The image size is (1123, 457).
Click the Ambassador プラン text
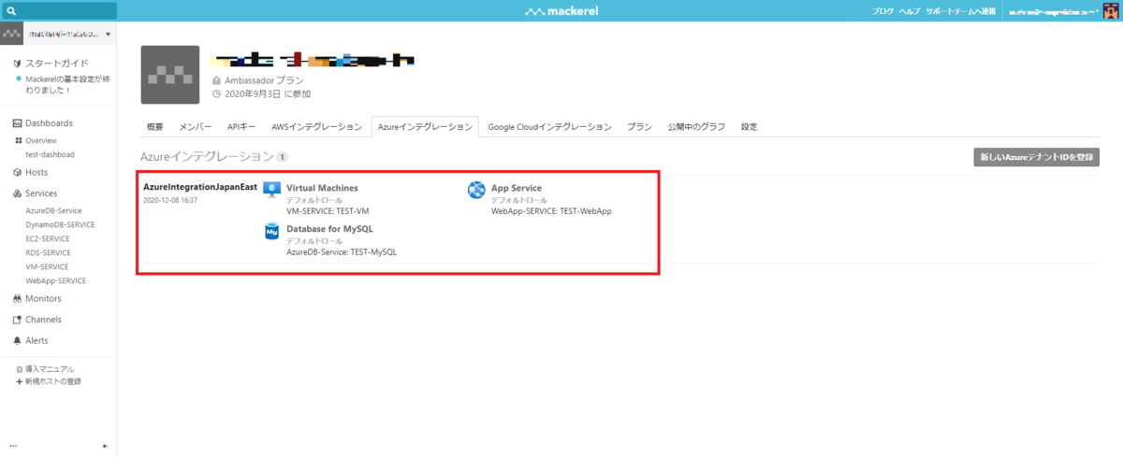pos(265,81)
